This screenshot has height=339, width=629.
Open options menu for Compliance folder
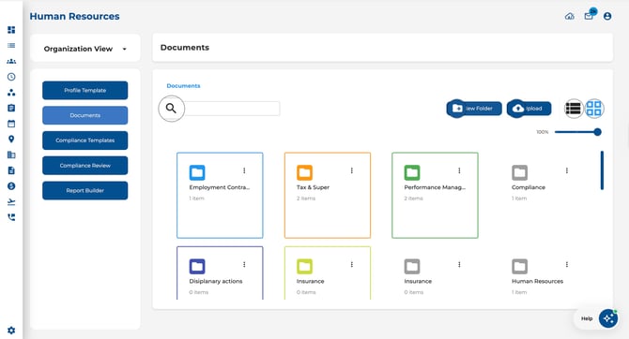[567, 170]
